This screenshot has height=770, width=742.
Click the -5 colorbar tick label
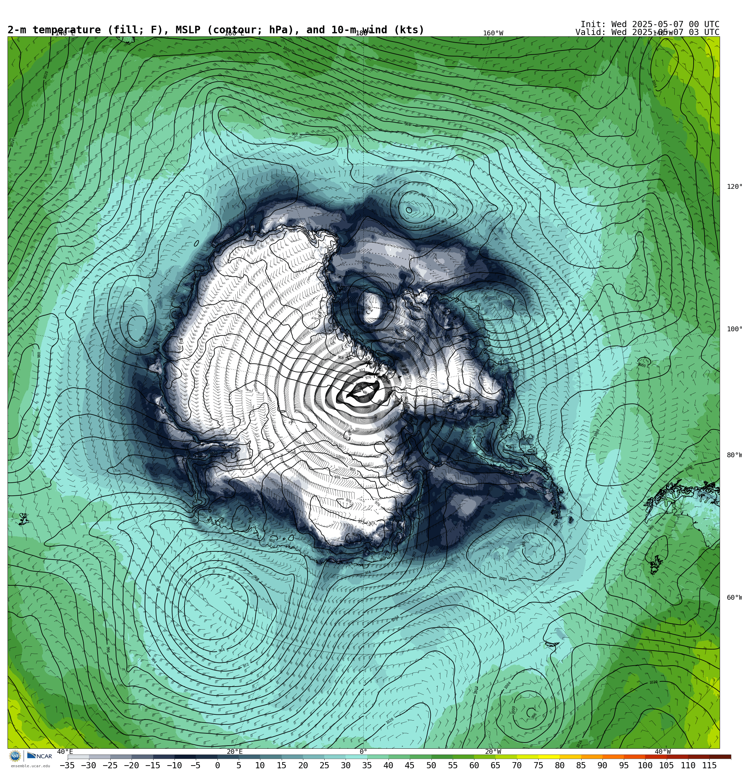[195, 765]
